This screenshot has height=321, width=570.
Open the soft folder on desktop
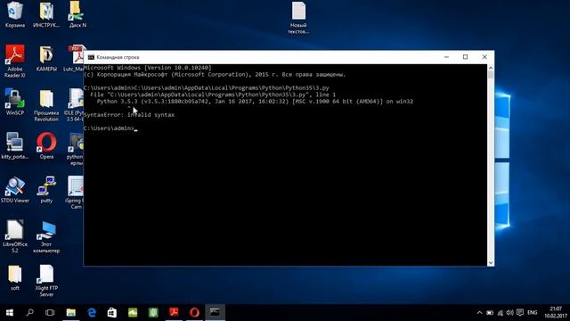click(15, 277)
